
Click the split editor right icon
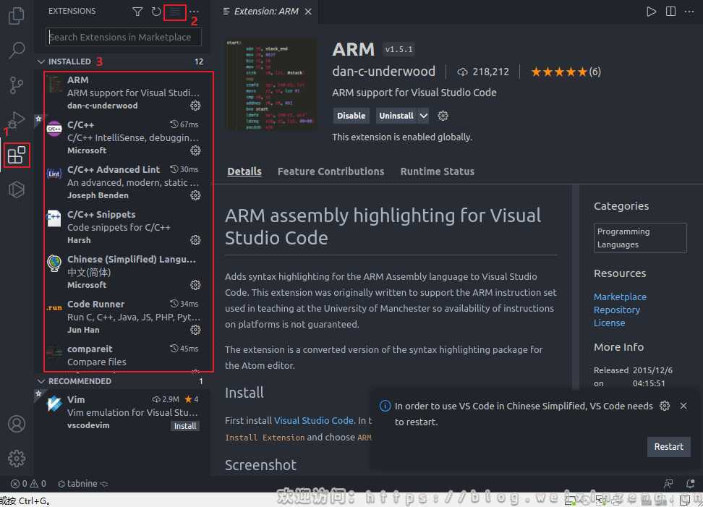(x=670, y=12)
